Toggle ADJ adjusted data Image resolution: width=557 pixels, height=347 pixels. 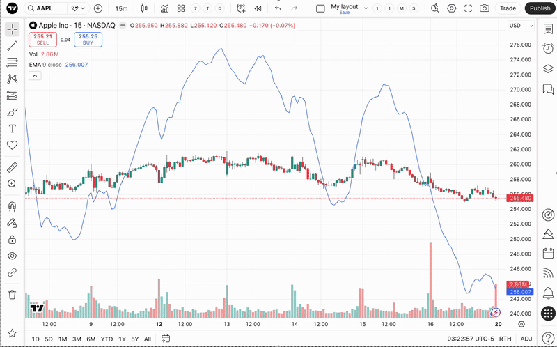526,339
